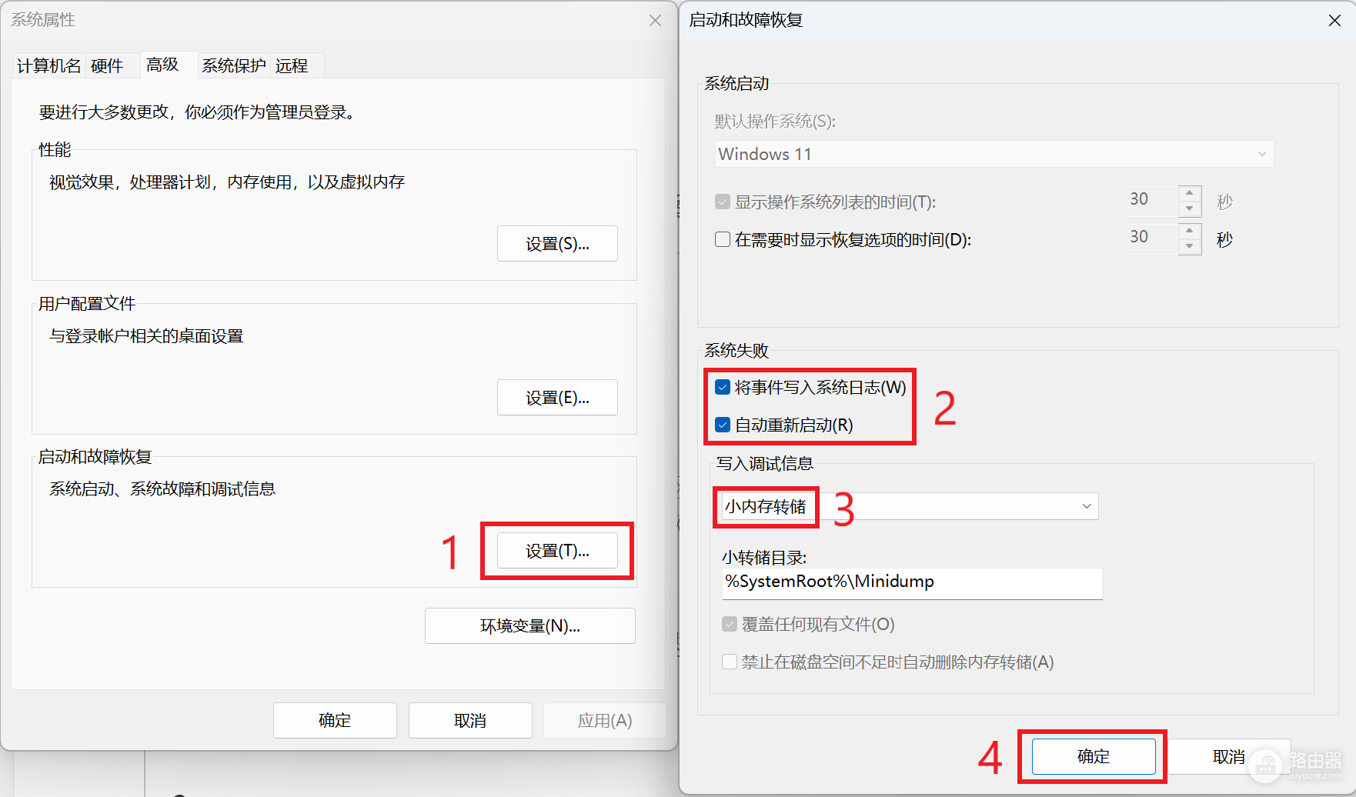Click the OS list time value field

[1153, 200]
